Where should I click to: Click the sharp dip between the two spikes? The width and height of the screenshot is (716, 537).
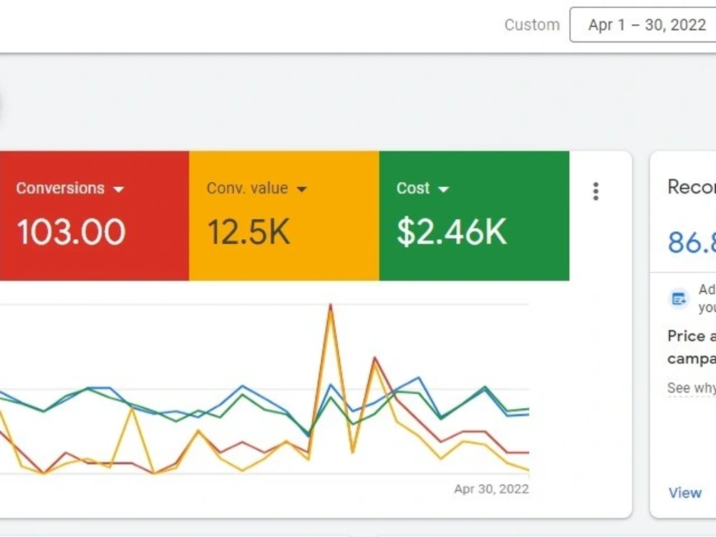coord(352,453)
